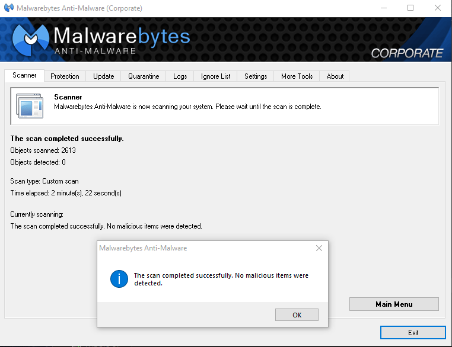452x347 pixels.
Task: Click the blue information icon in the dialog
Action: [119, 279]
